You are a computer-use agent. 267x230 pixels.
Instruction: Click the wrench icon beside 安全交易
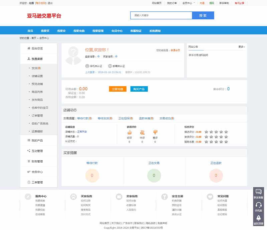pyautogui.click(x=165, y=197)
